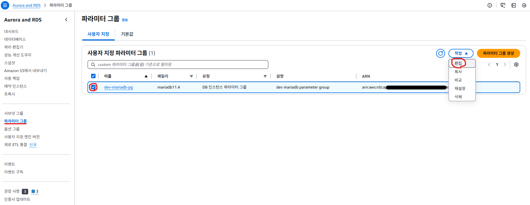Viewport: 530px width, 205px height.
Task: Choose 복사 from the actions menu
Action: coord(462,72)
